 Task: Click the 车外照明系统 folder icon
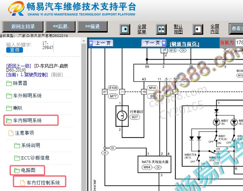(9, 96)
